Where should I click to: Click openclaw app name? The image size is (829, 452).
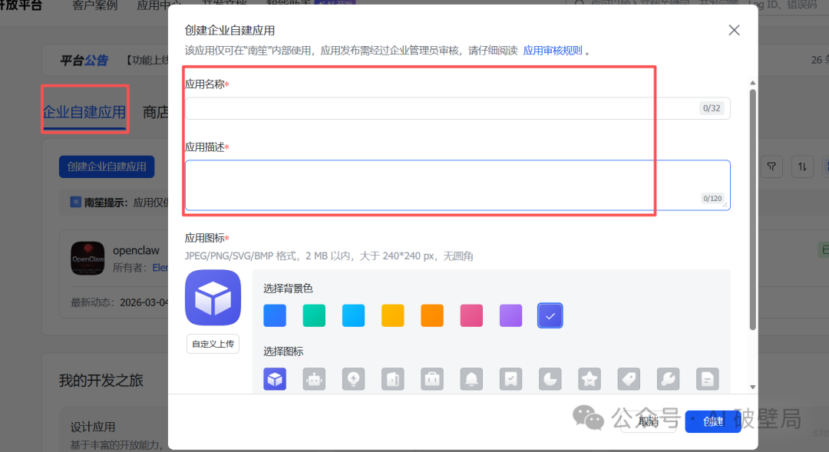tap(136, 250)
